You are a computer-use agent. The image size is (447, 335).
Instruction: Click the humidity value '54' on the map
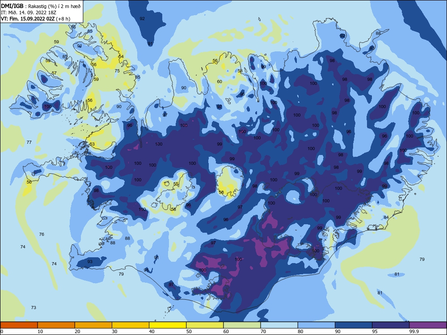pos(121,56)
